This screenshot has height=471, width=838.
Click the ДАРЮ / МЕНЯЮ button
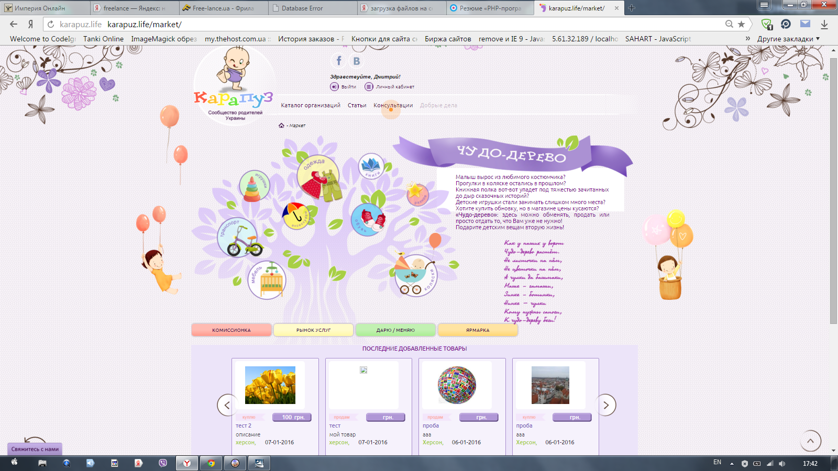tap(395, 330)
